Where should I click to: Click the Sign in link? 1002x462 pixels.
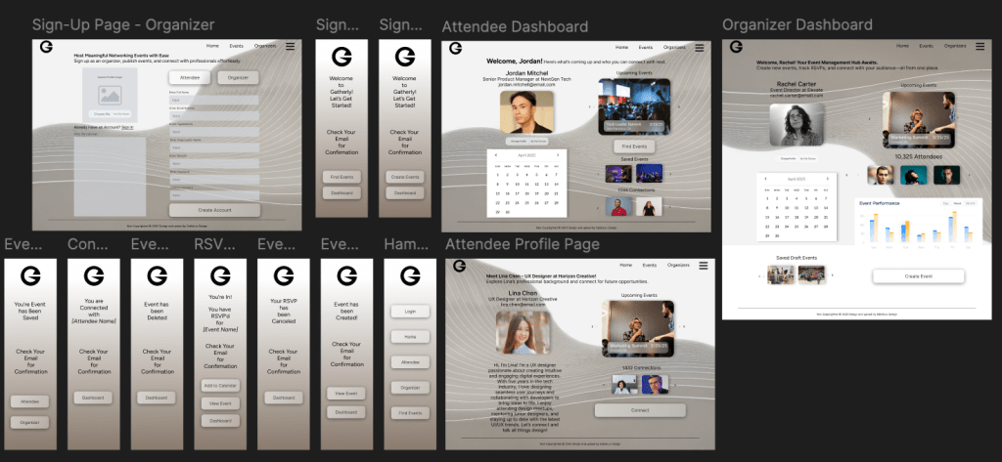[x=127, y=127]
